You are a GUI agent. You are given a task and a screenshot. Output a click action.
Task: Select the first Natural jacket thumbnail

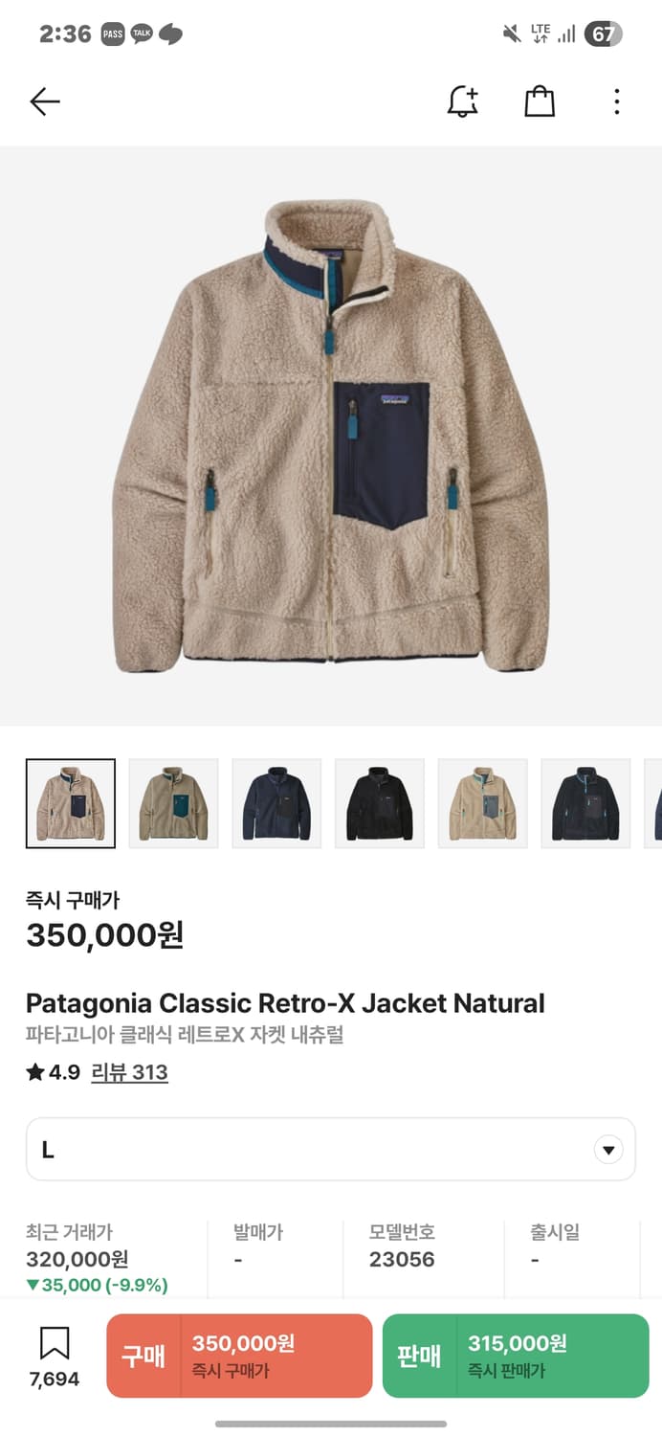pyautogui.click(x=71, y=803)
